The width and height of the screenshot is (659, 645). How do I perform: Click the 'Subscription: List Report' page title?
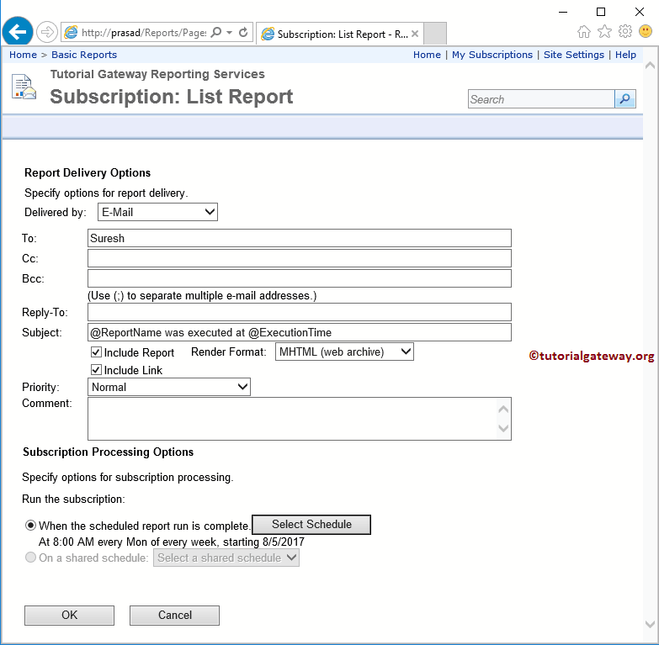pyautogui.click(x=172, y=97)
